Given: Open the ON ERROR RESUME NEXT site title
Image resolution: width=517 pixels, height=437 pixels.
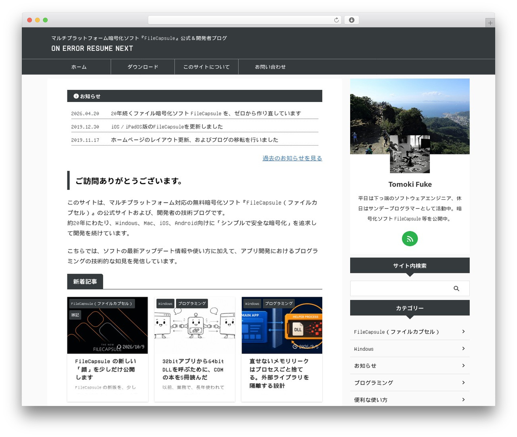Looking at the screenshot, I should pos(92,48).
